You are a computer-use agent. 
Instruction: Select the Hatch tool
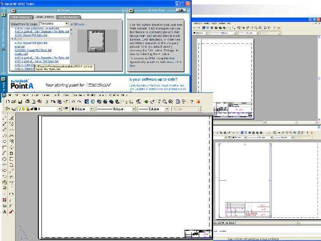point(4,200)
